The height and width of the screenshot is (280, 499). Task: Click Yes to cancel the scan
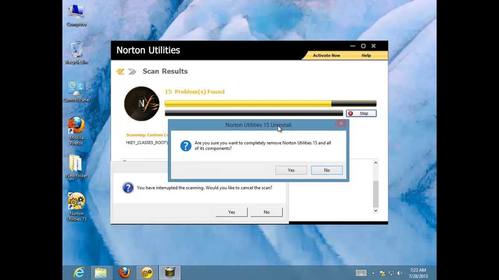[x=232, y=212]
